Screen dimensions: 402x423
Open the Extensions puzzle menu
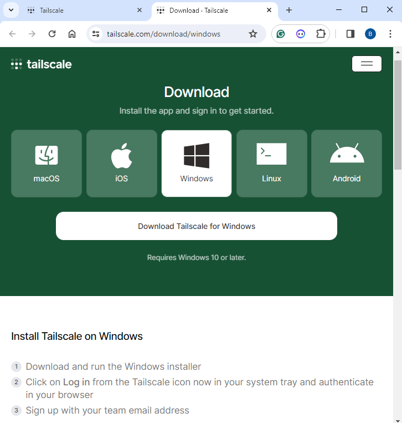click(321, 34)
